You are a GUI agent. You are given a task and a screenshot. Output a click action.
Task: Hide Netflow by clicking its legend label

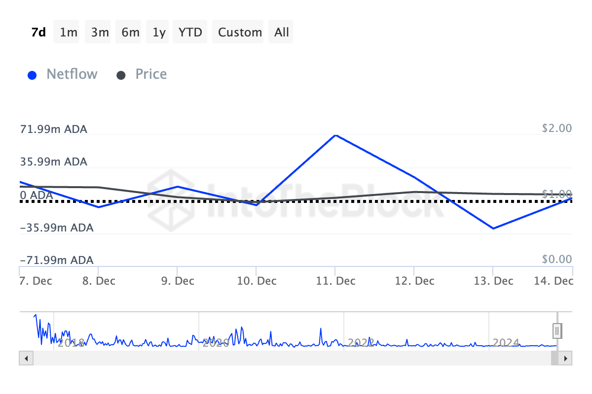tap(72, 74)
